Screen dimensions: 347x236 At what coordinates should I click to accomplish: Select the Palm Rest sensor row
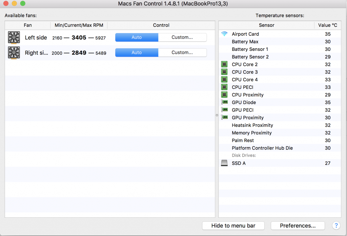[280, 140]
